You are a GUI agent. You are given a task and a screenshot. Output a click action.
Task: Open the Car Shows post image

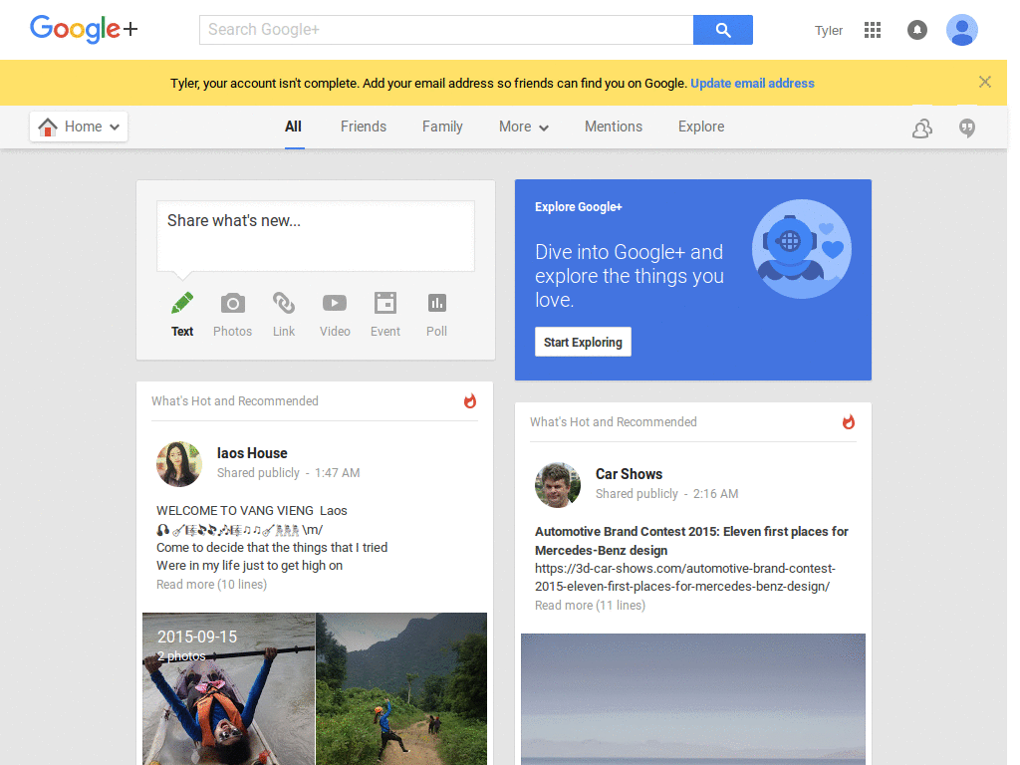pos(693,699)
